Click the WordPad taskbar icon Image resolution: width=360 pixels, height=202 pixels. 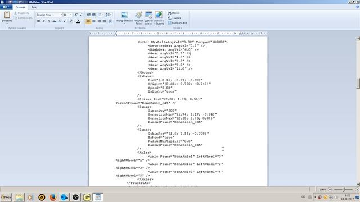click(x=98, y=197)
